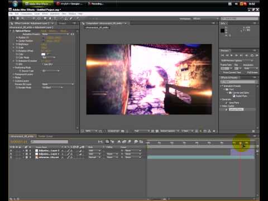Open blend mode dropdown for Adjustment Layer 2

[x=95, y=151]
